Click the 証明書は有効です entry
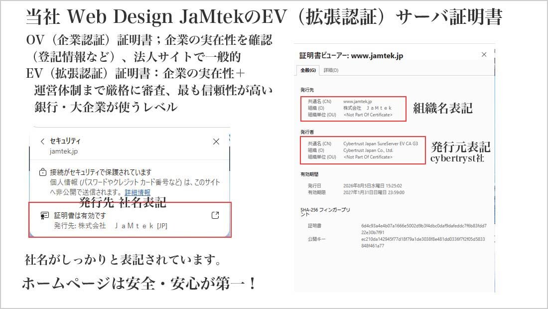This screenshot has height=309, width=548. point(80,216)
